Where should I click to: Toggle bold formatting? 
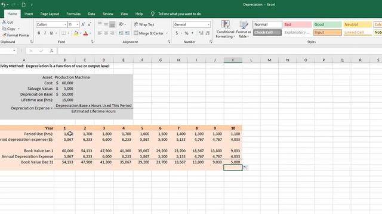pyautogui.click(x=39, y=33)
